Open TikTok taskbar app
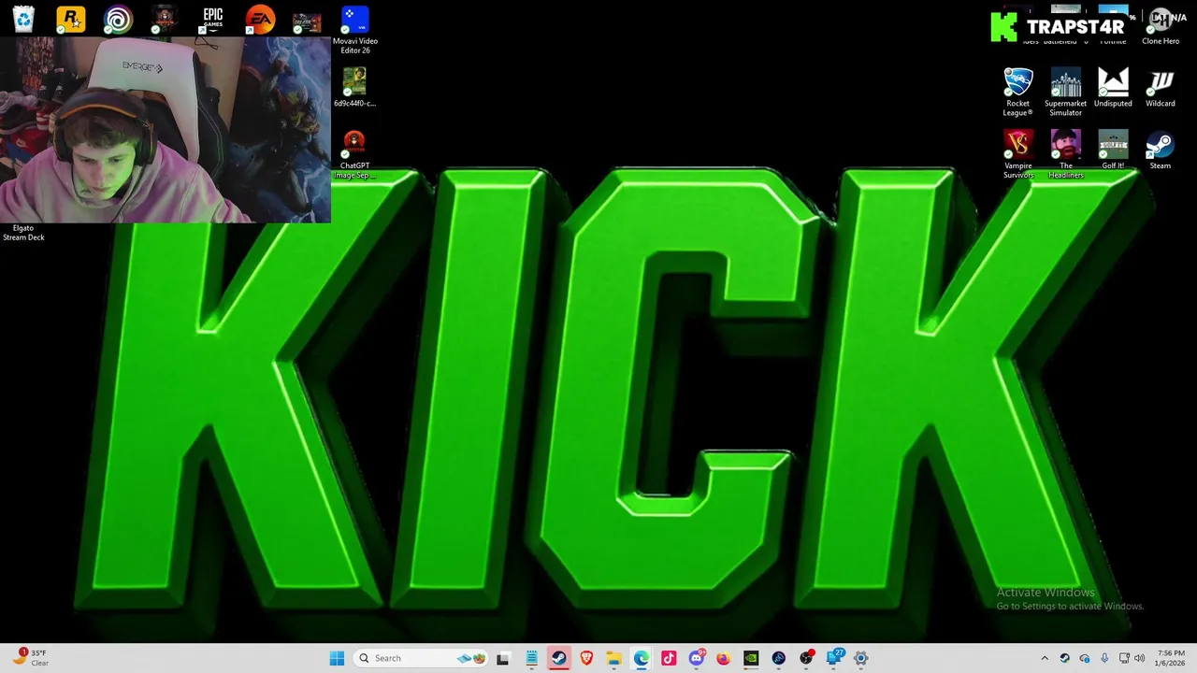Viewport: 1197px width, 673px height. pyautogui.click(x=669, y=658)
